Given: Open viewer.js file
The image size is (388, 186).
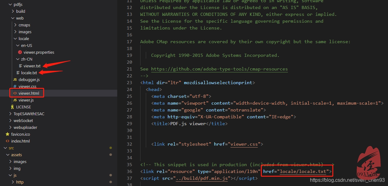Looking at the screenshot, I should click(26, 100).
